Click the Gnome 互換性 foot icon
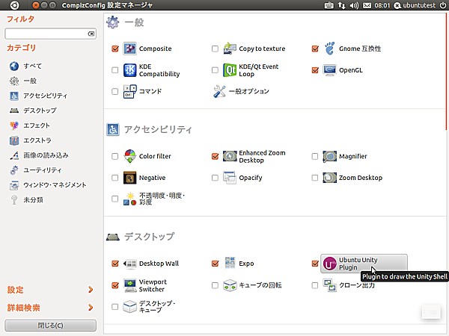This screenshot has height=336, width=449. 329,49
